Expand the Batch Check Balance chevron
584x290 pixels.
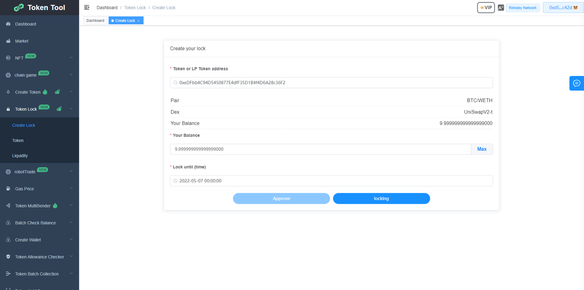(71, 223)
